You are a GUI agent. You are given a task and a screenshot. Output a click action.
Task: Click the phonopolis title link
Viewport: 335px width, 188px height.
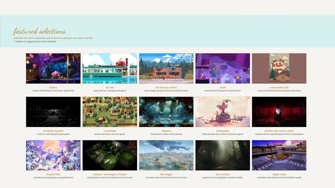click(222, 131)
